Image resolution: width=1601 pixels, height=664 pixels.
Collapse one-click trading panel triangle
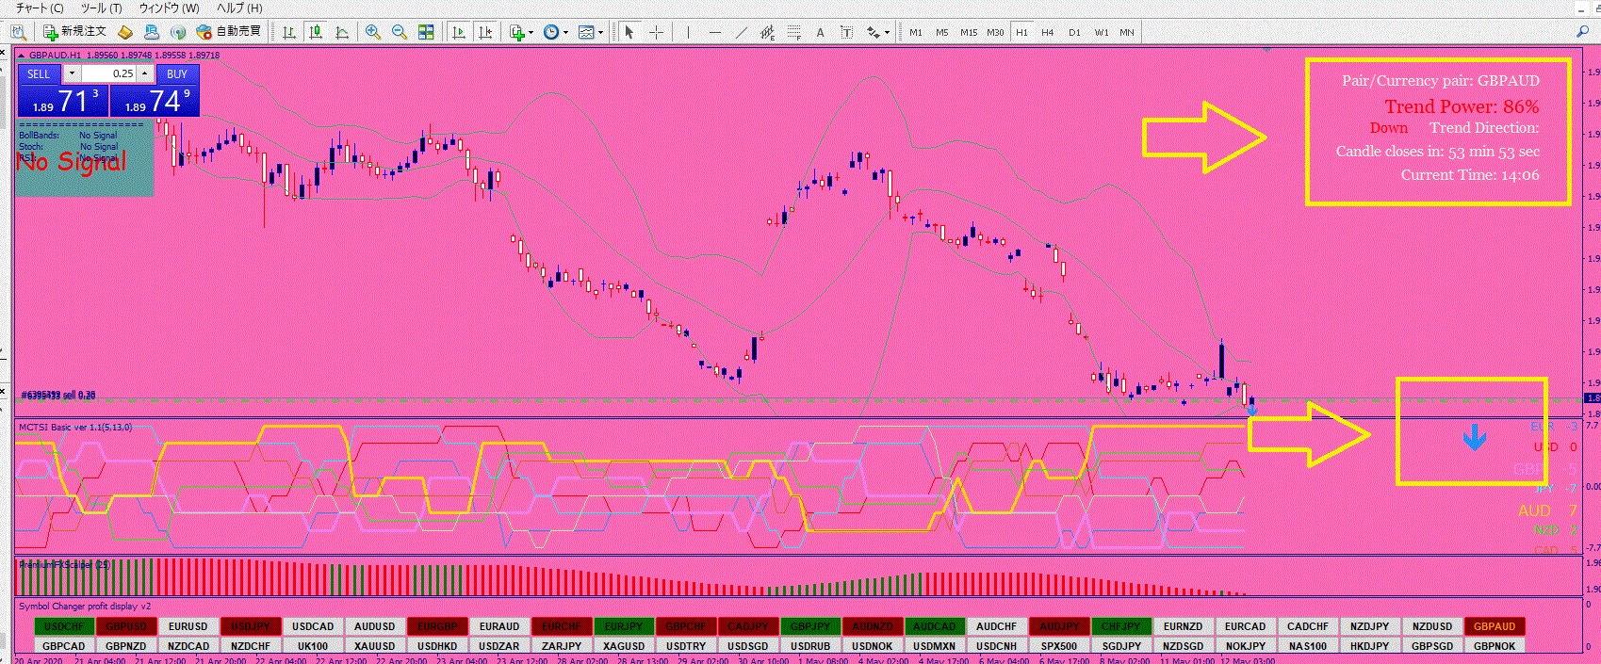(x=22, y=56)
